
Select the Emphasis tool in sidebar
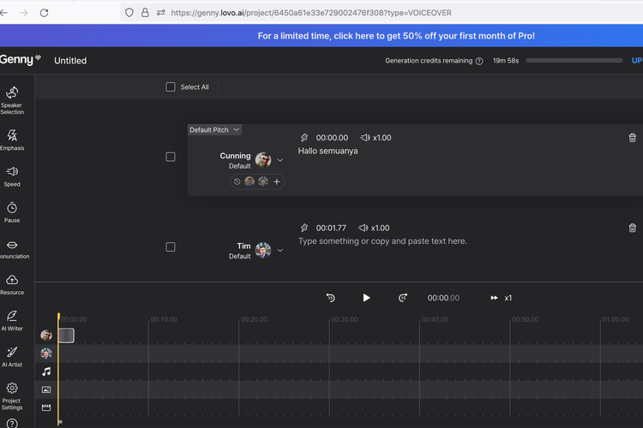coord(12,140)
